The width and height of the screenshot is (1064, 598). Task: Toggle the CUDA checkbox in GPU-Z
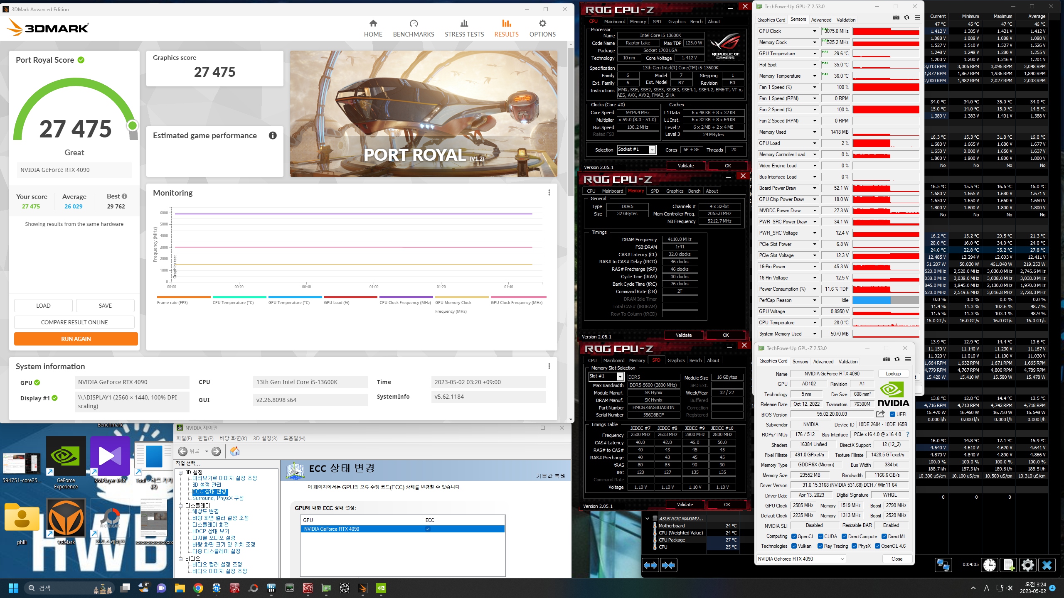pos(820,536)
